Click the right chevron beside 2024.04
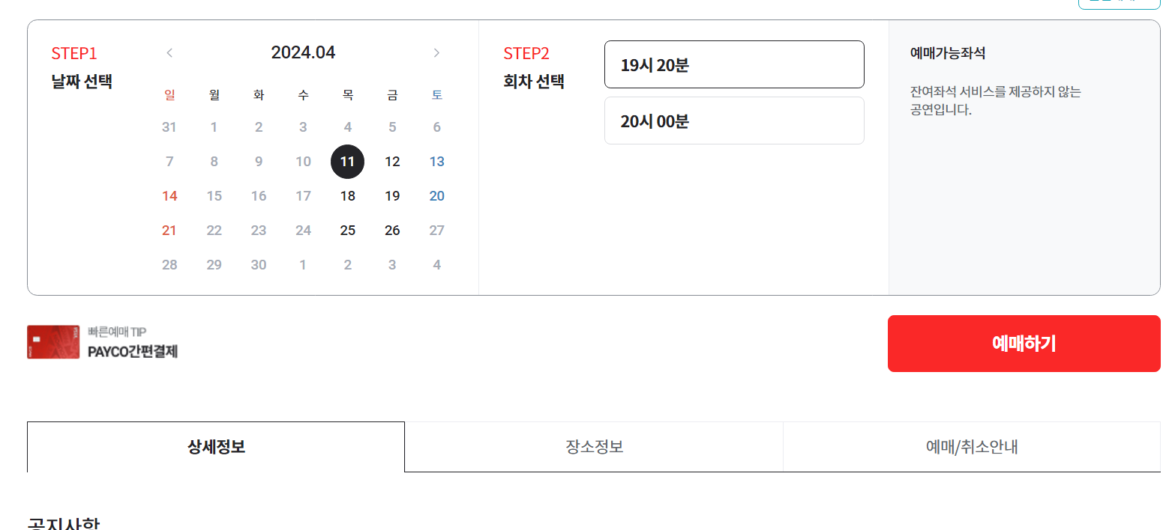Image resolution: width=1172 pixels, height=530 pixels. point(436,52)
